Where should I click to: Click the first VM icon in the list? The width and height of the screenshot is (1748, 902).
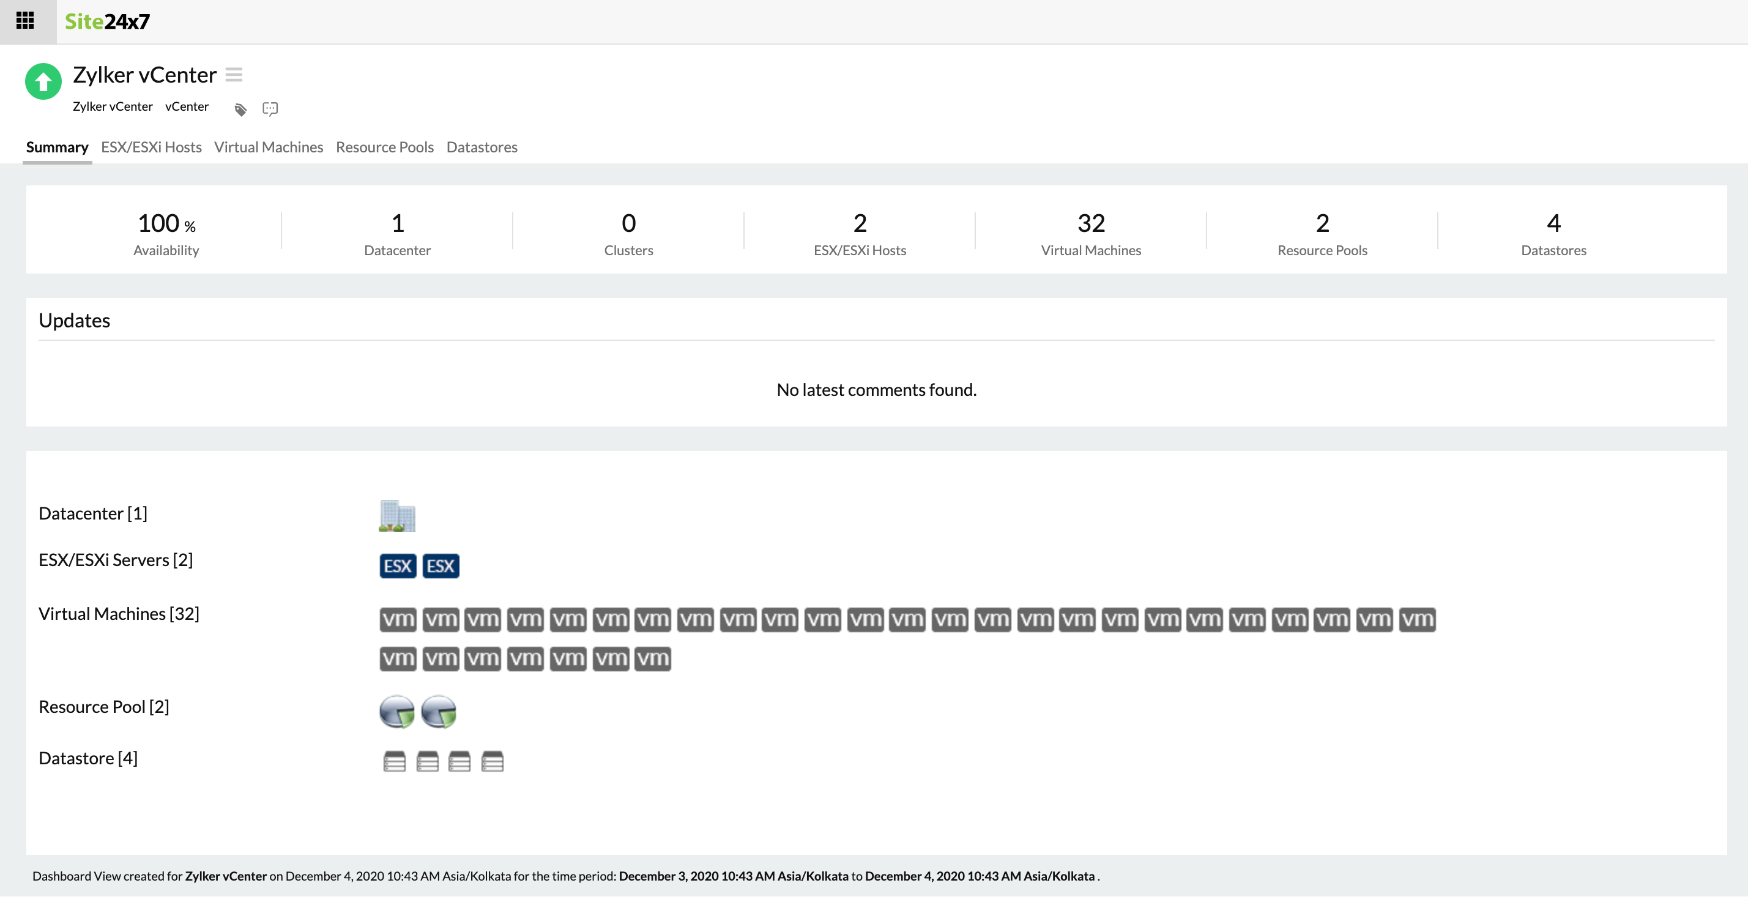pos(398,618)
